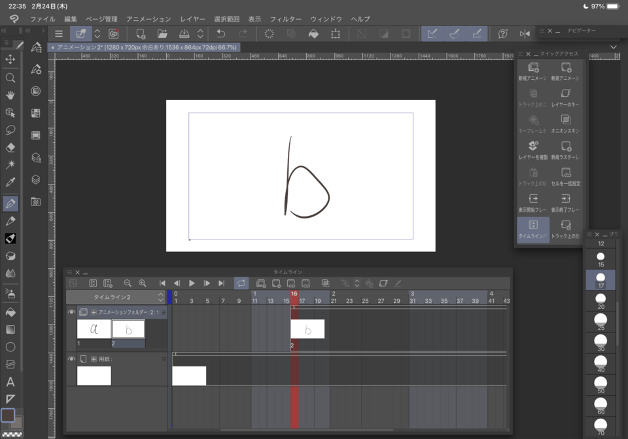Expand the 用紙 track in the timeline
Image resolution: width=628 pixels, height=439 pixels.
[94, 359]
